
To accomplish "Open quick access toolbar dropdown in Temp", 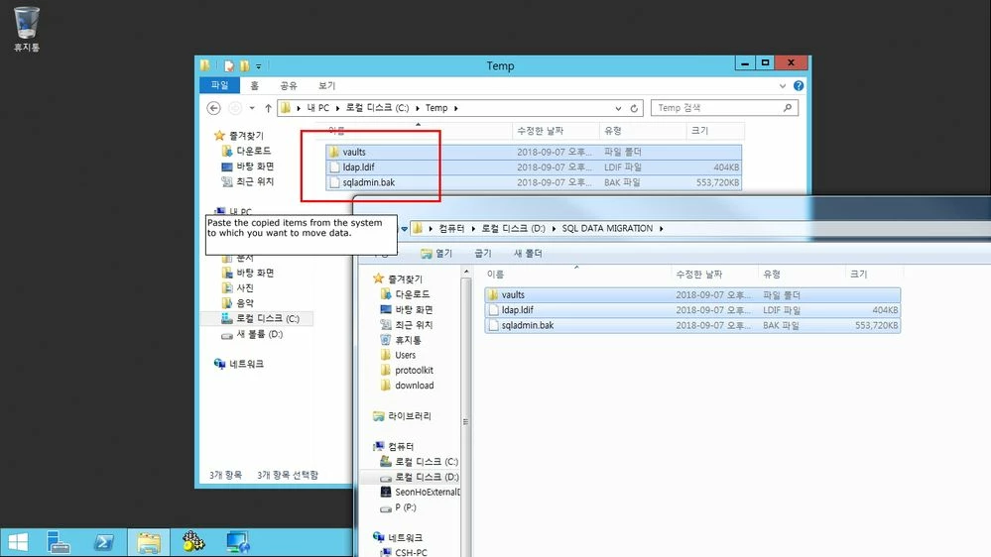I will click(259, 66).
